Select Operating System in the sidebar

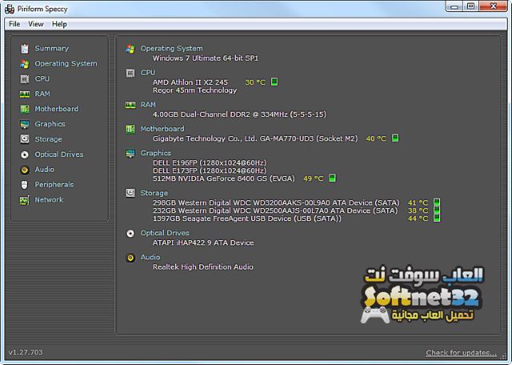66,63
